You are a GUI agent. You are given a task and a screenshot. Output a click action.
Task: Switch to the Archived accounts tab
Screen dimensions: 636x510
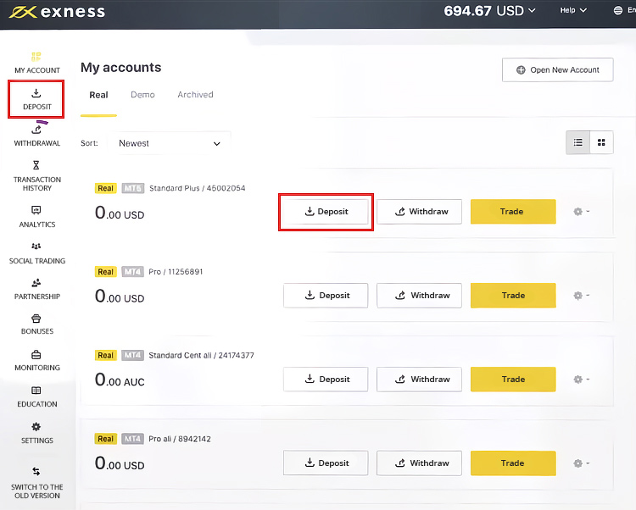pos(195,95)
